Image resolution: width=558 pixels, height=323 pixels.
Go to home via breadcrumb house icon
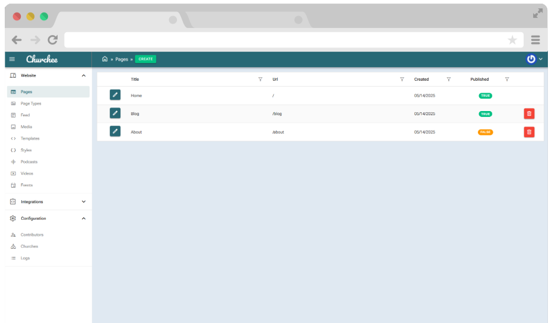click(104, 59)
